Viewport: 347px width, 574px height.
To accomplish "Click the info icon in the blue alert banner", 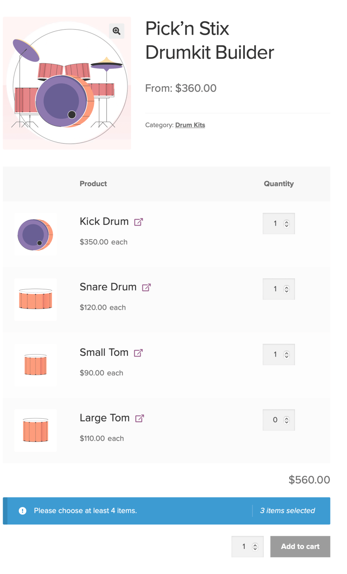I will pos(22,511).
